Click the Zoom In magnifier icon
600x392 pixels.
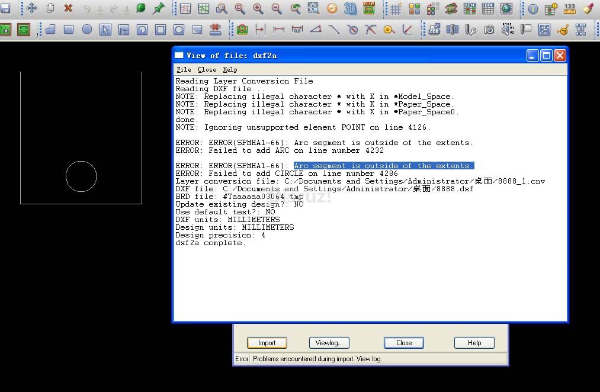(258, 8)
